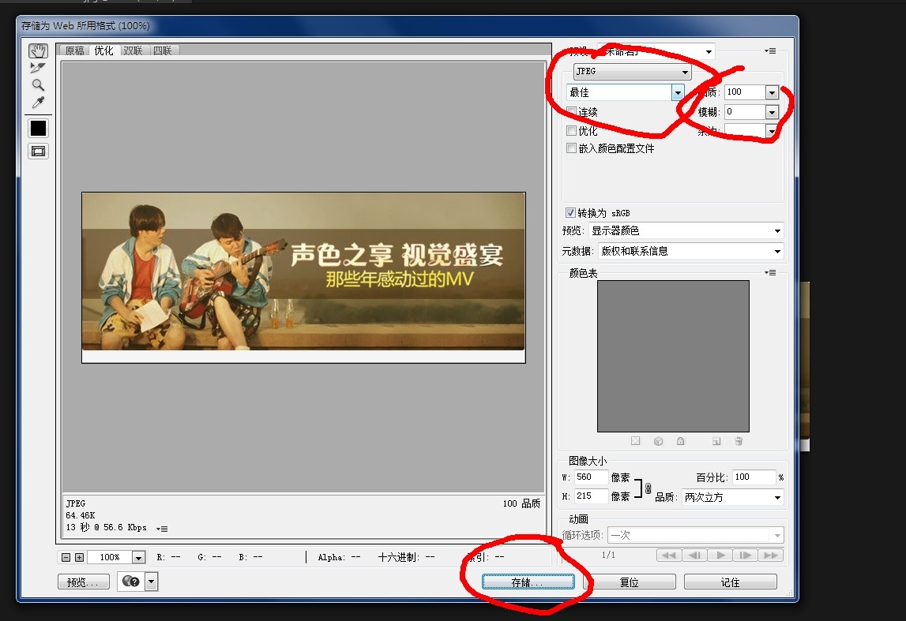Image resolution: width=906 pixels, height=621 pixels.
Task: Open the 元数据 版权和联系信息 dropdown
Action: coord(690,251)
